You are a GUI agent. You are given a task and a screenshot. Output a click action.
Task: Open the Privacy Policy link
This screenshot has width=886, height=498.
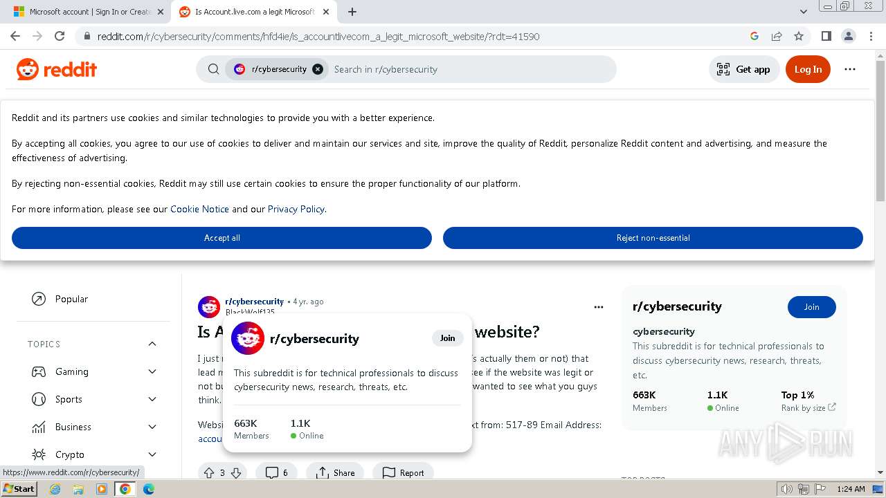[x=296, y=209]
